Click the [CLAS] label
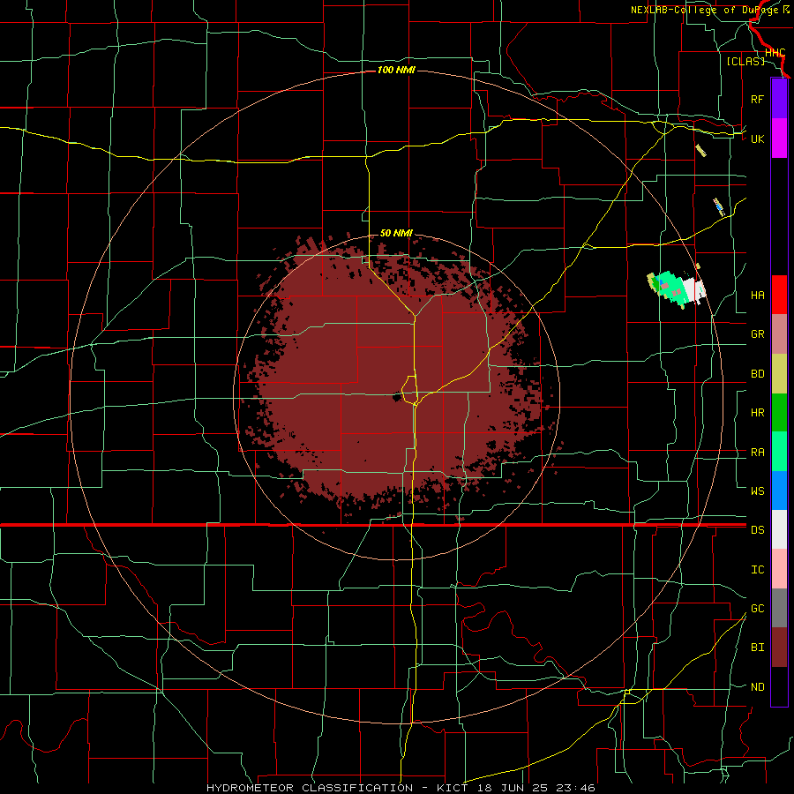 (x=745, y=61)
